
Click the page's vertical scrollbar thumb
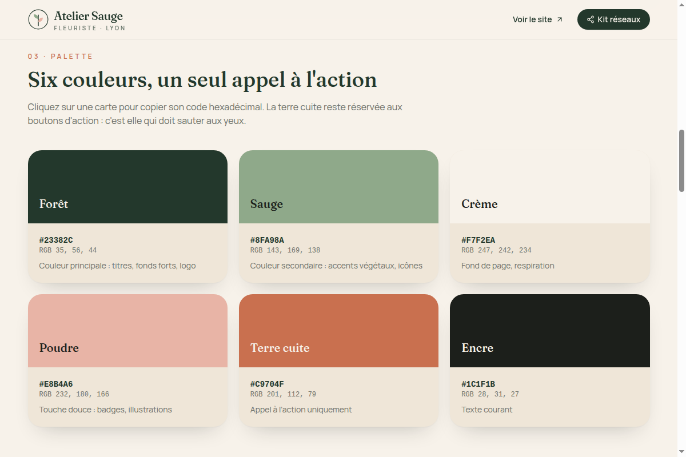[681, 161]
